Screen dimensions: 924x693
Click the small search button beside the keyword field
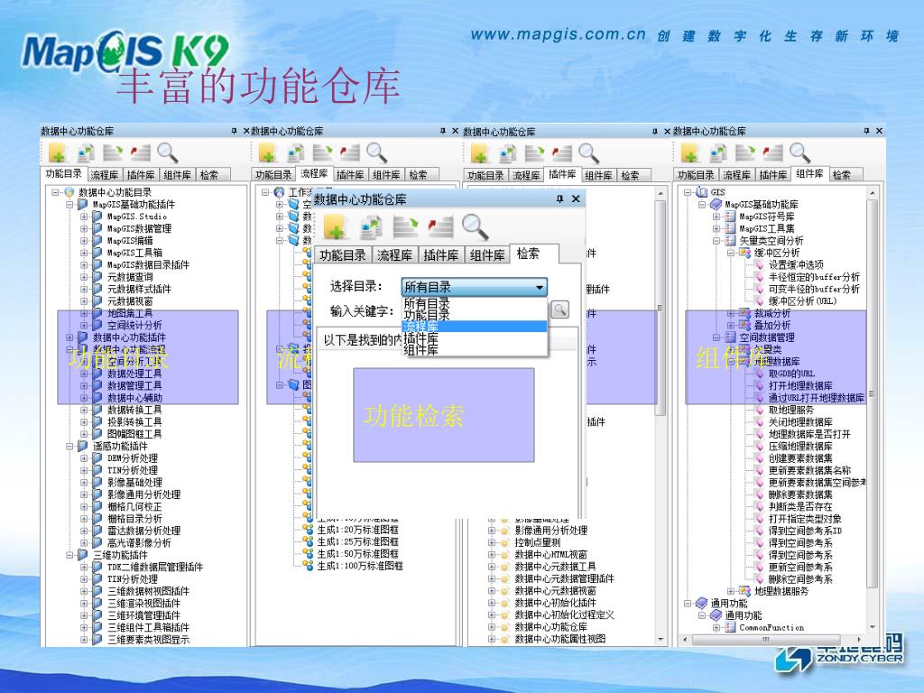click(x=559, y=310)
